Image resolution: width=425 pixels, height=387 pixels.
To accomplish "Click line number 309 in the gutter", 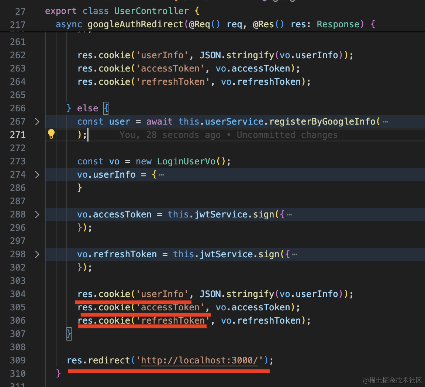I will pyautogui.click(x=18, y=360).
